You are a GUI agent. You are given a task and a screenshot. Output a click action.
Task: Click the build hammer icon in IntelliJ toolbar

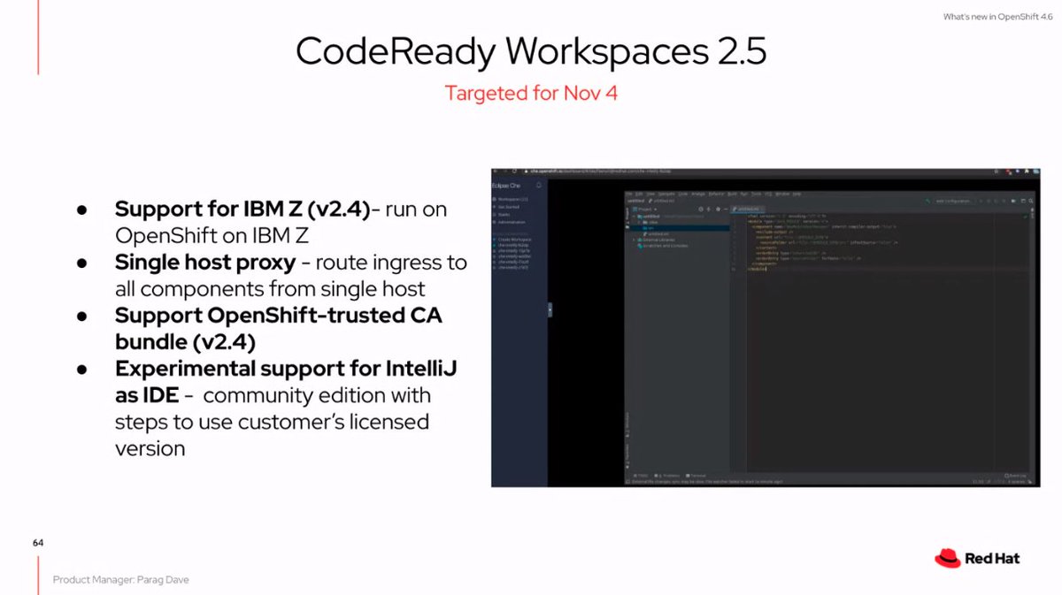click(x=927, y=201)
